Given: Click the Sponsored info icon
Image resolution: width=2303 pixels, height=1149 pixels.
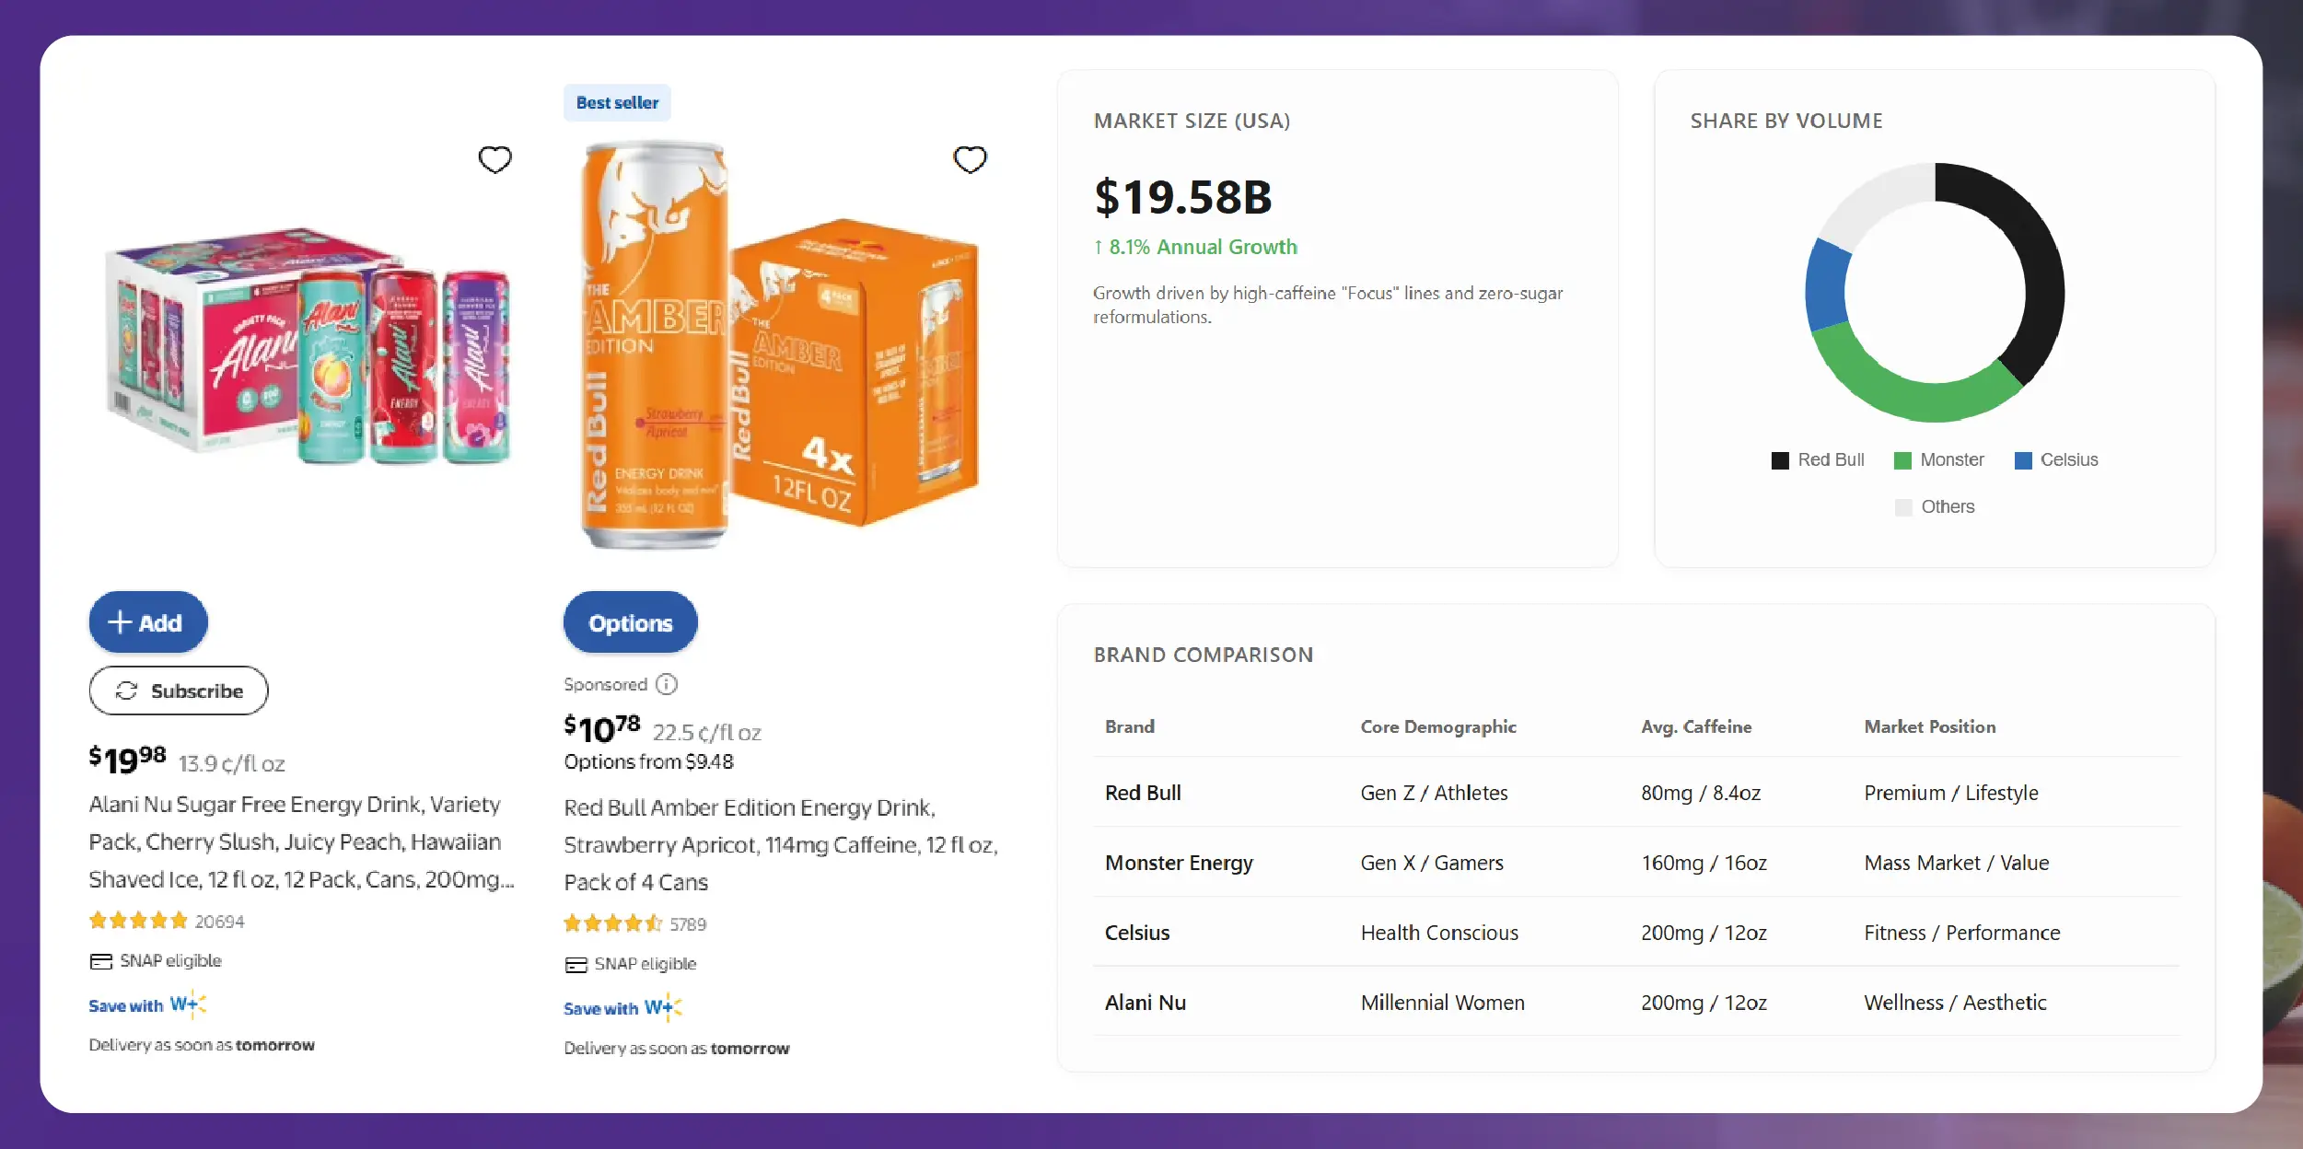Looking at the screenshot, I should pos(667,684).
